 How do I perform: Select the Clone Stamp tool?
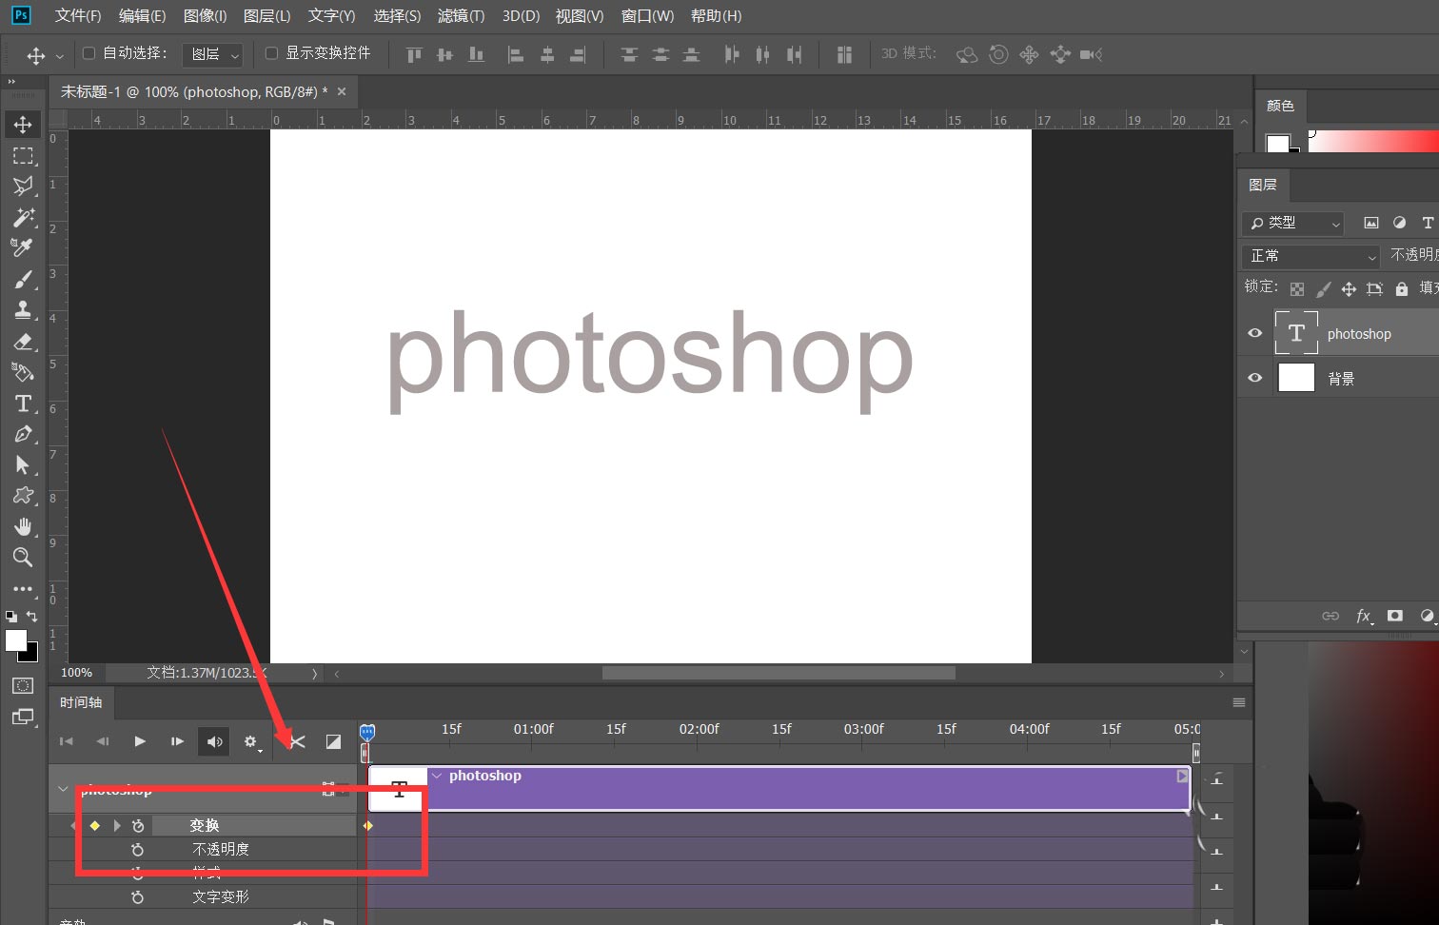click(23, 310)
